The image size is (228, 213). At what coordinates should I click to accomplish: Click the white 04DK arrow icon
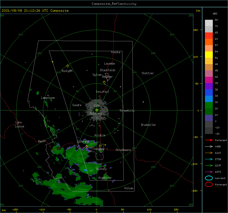point(209,146)
